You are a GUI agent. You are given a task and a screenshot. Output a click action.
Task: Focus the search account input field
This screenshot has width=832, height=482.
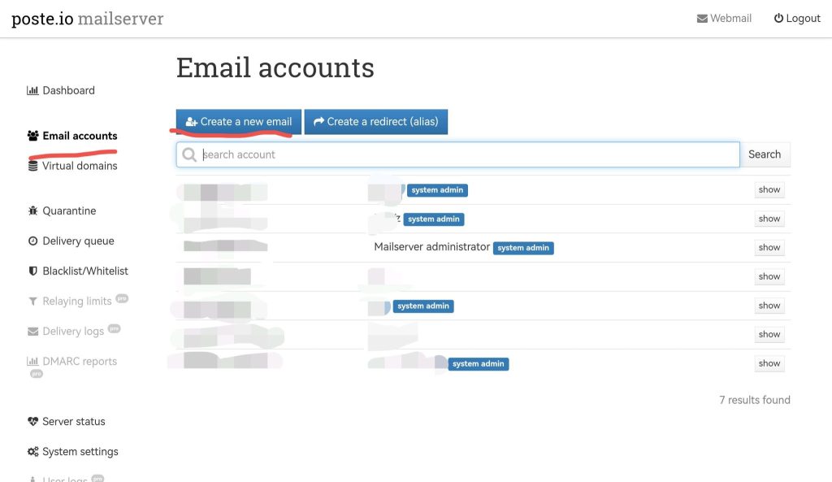click(467, 154)
